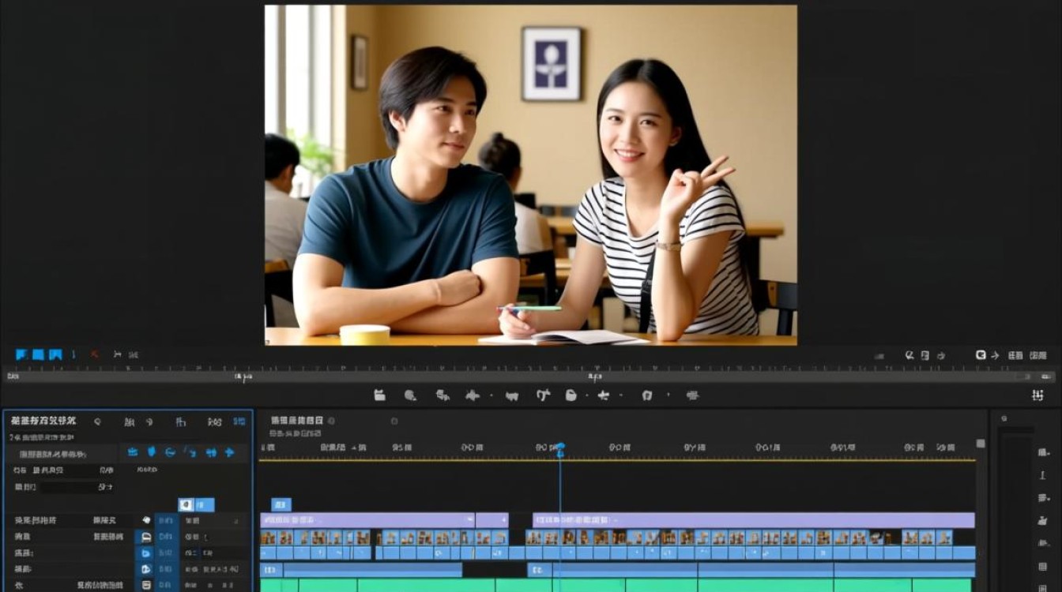Click the circular blue icon in the left panel's icon row

point(170,452)
